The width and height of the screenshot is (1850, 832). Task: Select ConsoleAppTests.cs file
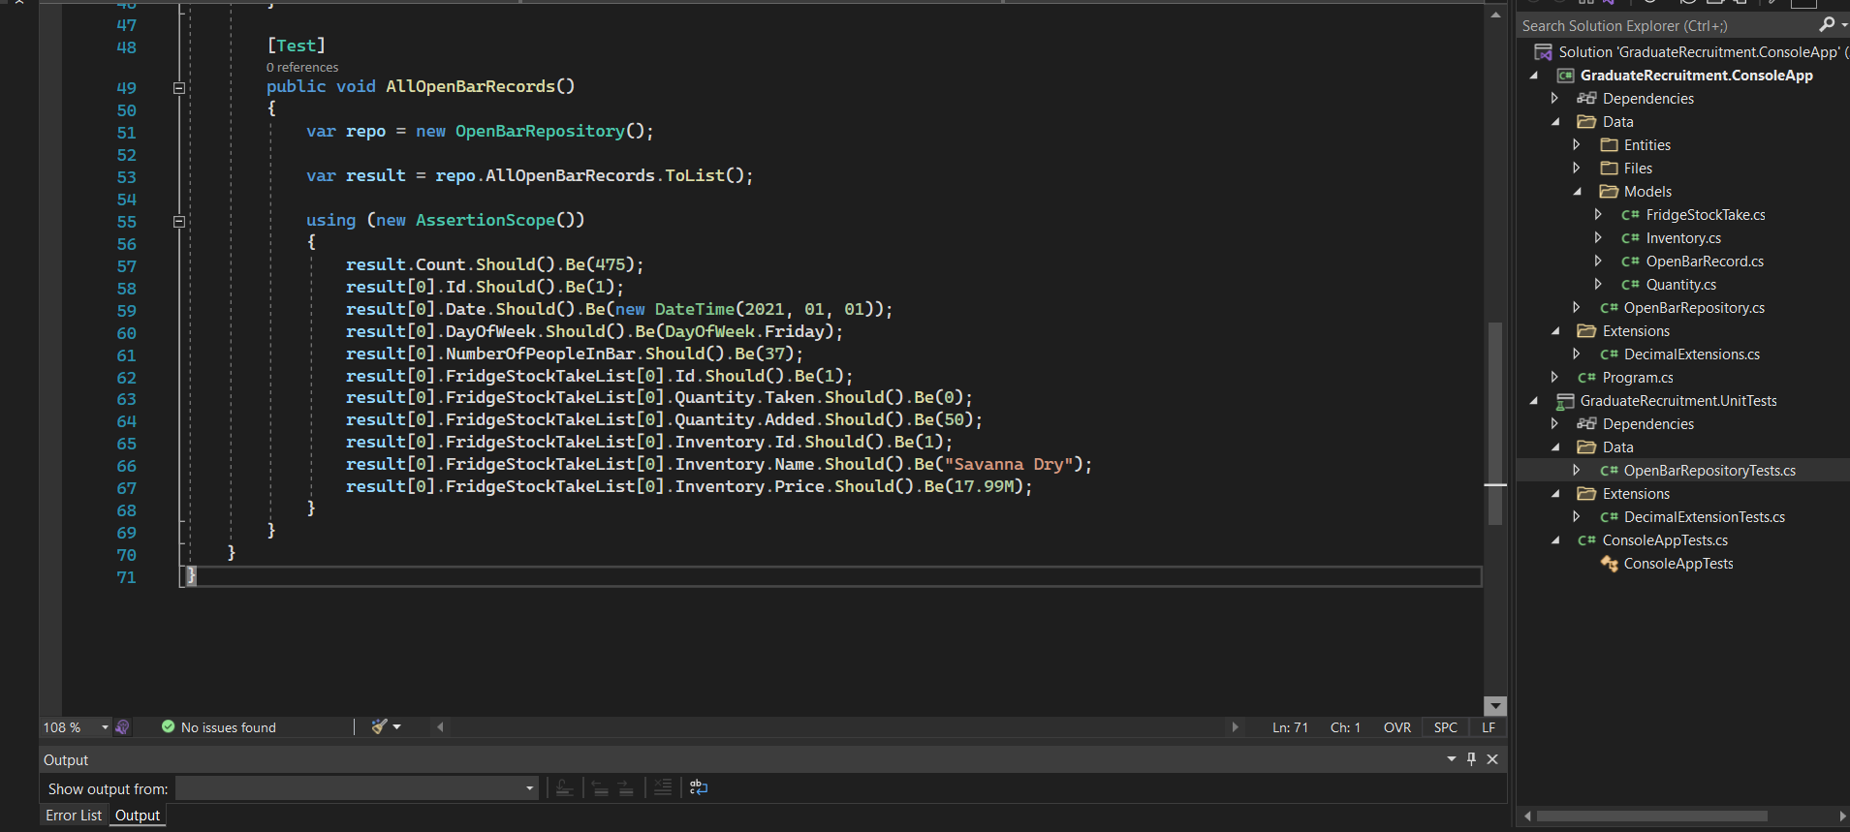(1665, 540)
